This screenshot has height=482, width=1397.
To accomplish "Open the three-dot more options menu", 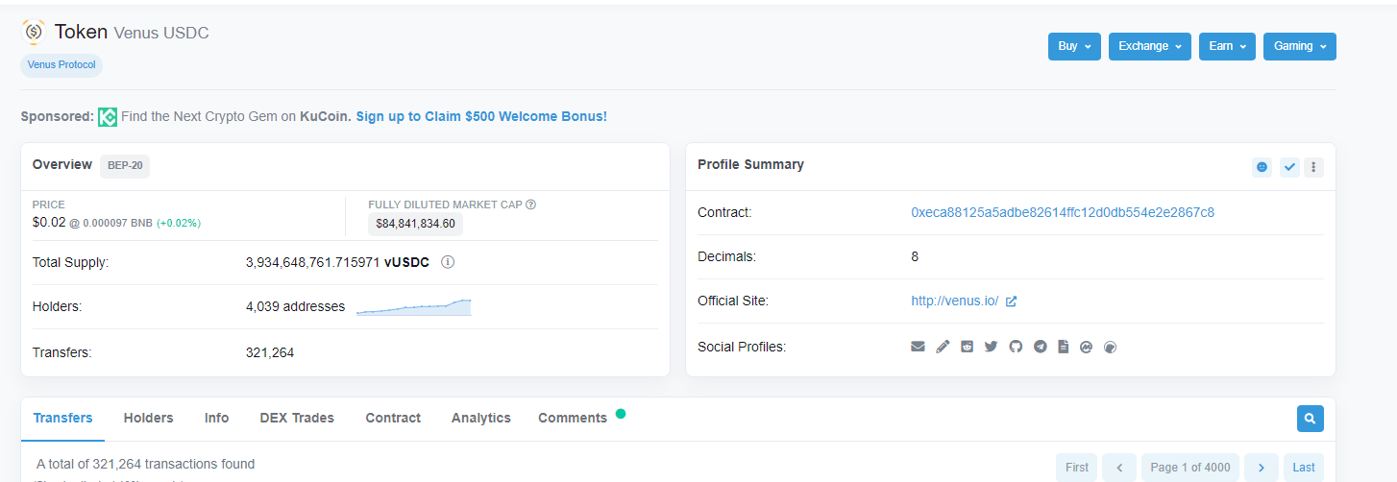I will click(1314, 167).
